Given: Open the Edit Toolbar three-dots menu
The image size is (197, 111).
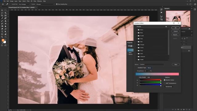Looking at the screenshot, I should pyautogui.click(x=6, y=37).
